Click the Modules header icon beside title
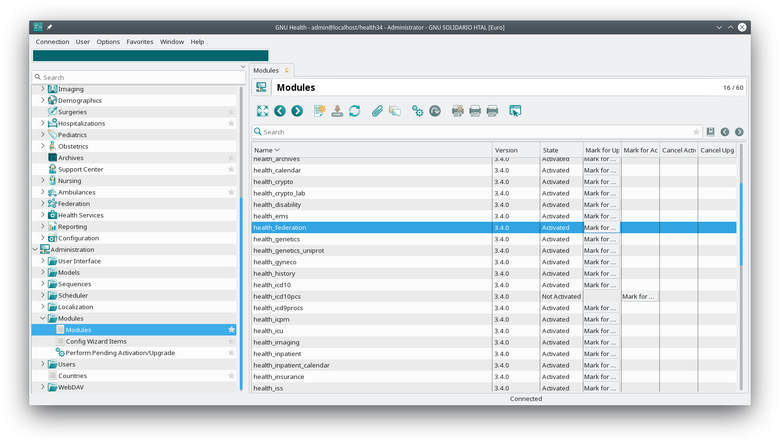Viewport: 780px width, 443px height. (x=261, y=87)
